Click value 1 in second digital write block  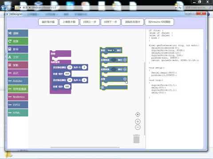[84, 80]
